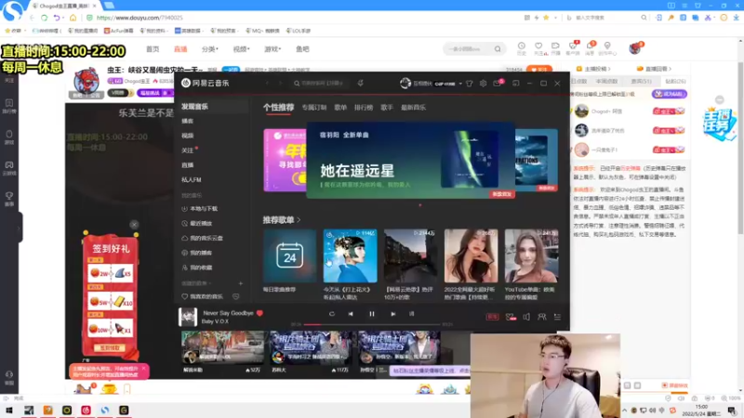Toggle the red sound quality badge
This screenshot has height=418, width=744.
(492, 317)
